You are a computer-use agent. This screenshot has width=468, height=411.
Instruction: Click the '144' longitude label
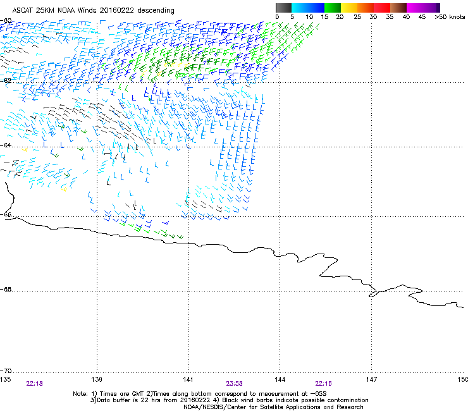click(280, 379)
